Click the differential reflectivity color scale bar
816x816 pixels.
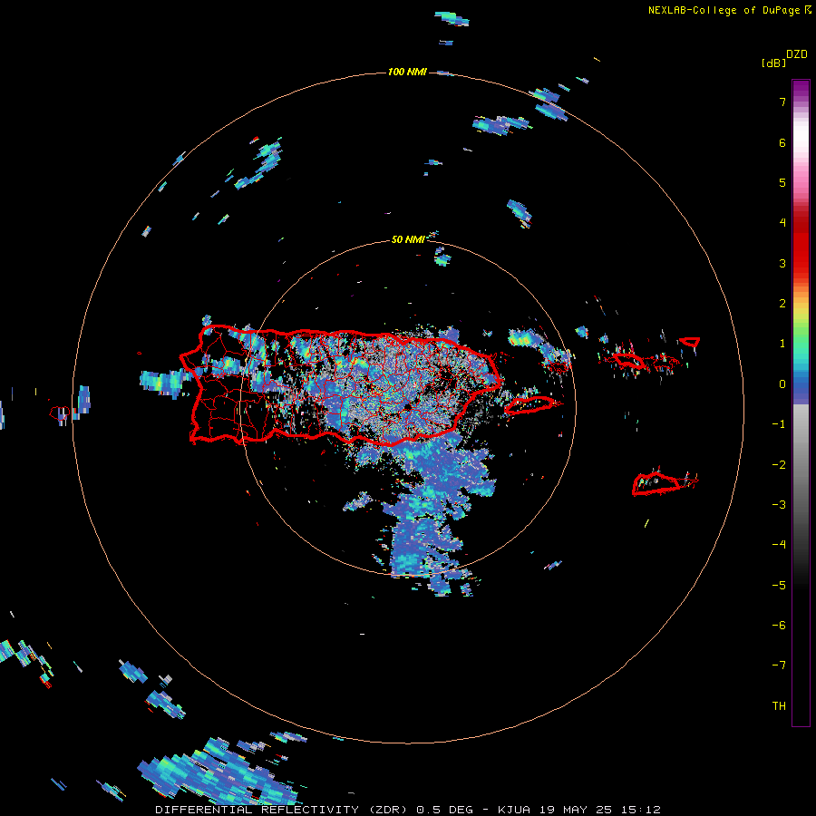(801, 403)
